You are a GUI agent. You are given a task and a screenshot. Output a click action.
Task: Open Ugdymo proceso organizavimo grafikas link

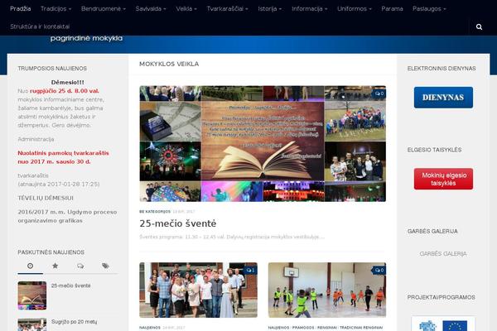pyautogui.click(x=67, y=216)
